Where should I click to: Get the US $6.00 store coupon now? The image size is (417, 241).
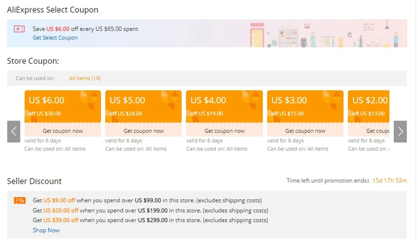[63, 131]
